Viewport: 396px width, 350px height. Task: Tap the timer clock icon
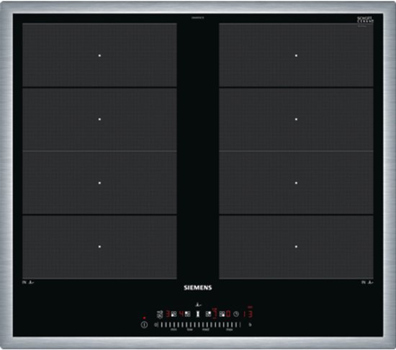pos(236,314)
